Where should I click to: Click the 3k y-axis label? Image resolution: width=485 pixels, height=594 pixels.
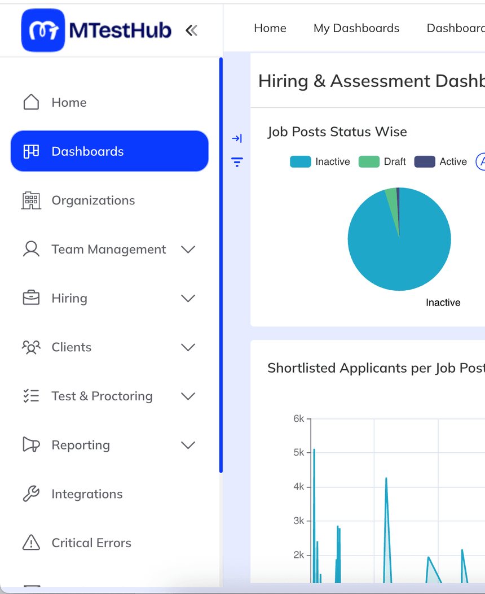click(x=298, y=521)
